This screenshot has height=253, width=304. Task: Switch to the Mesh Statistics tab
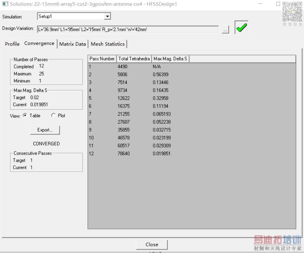[108, 44]
